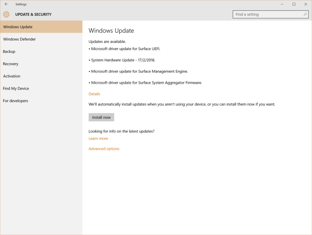
Task: Maximize the Settings window
Action: [x=294, y=4]
